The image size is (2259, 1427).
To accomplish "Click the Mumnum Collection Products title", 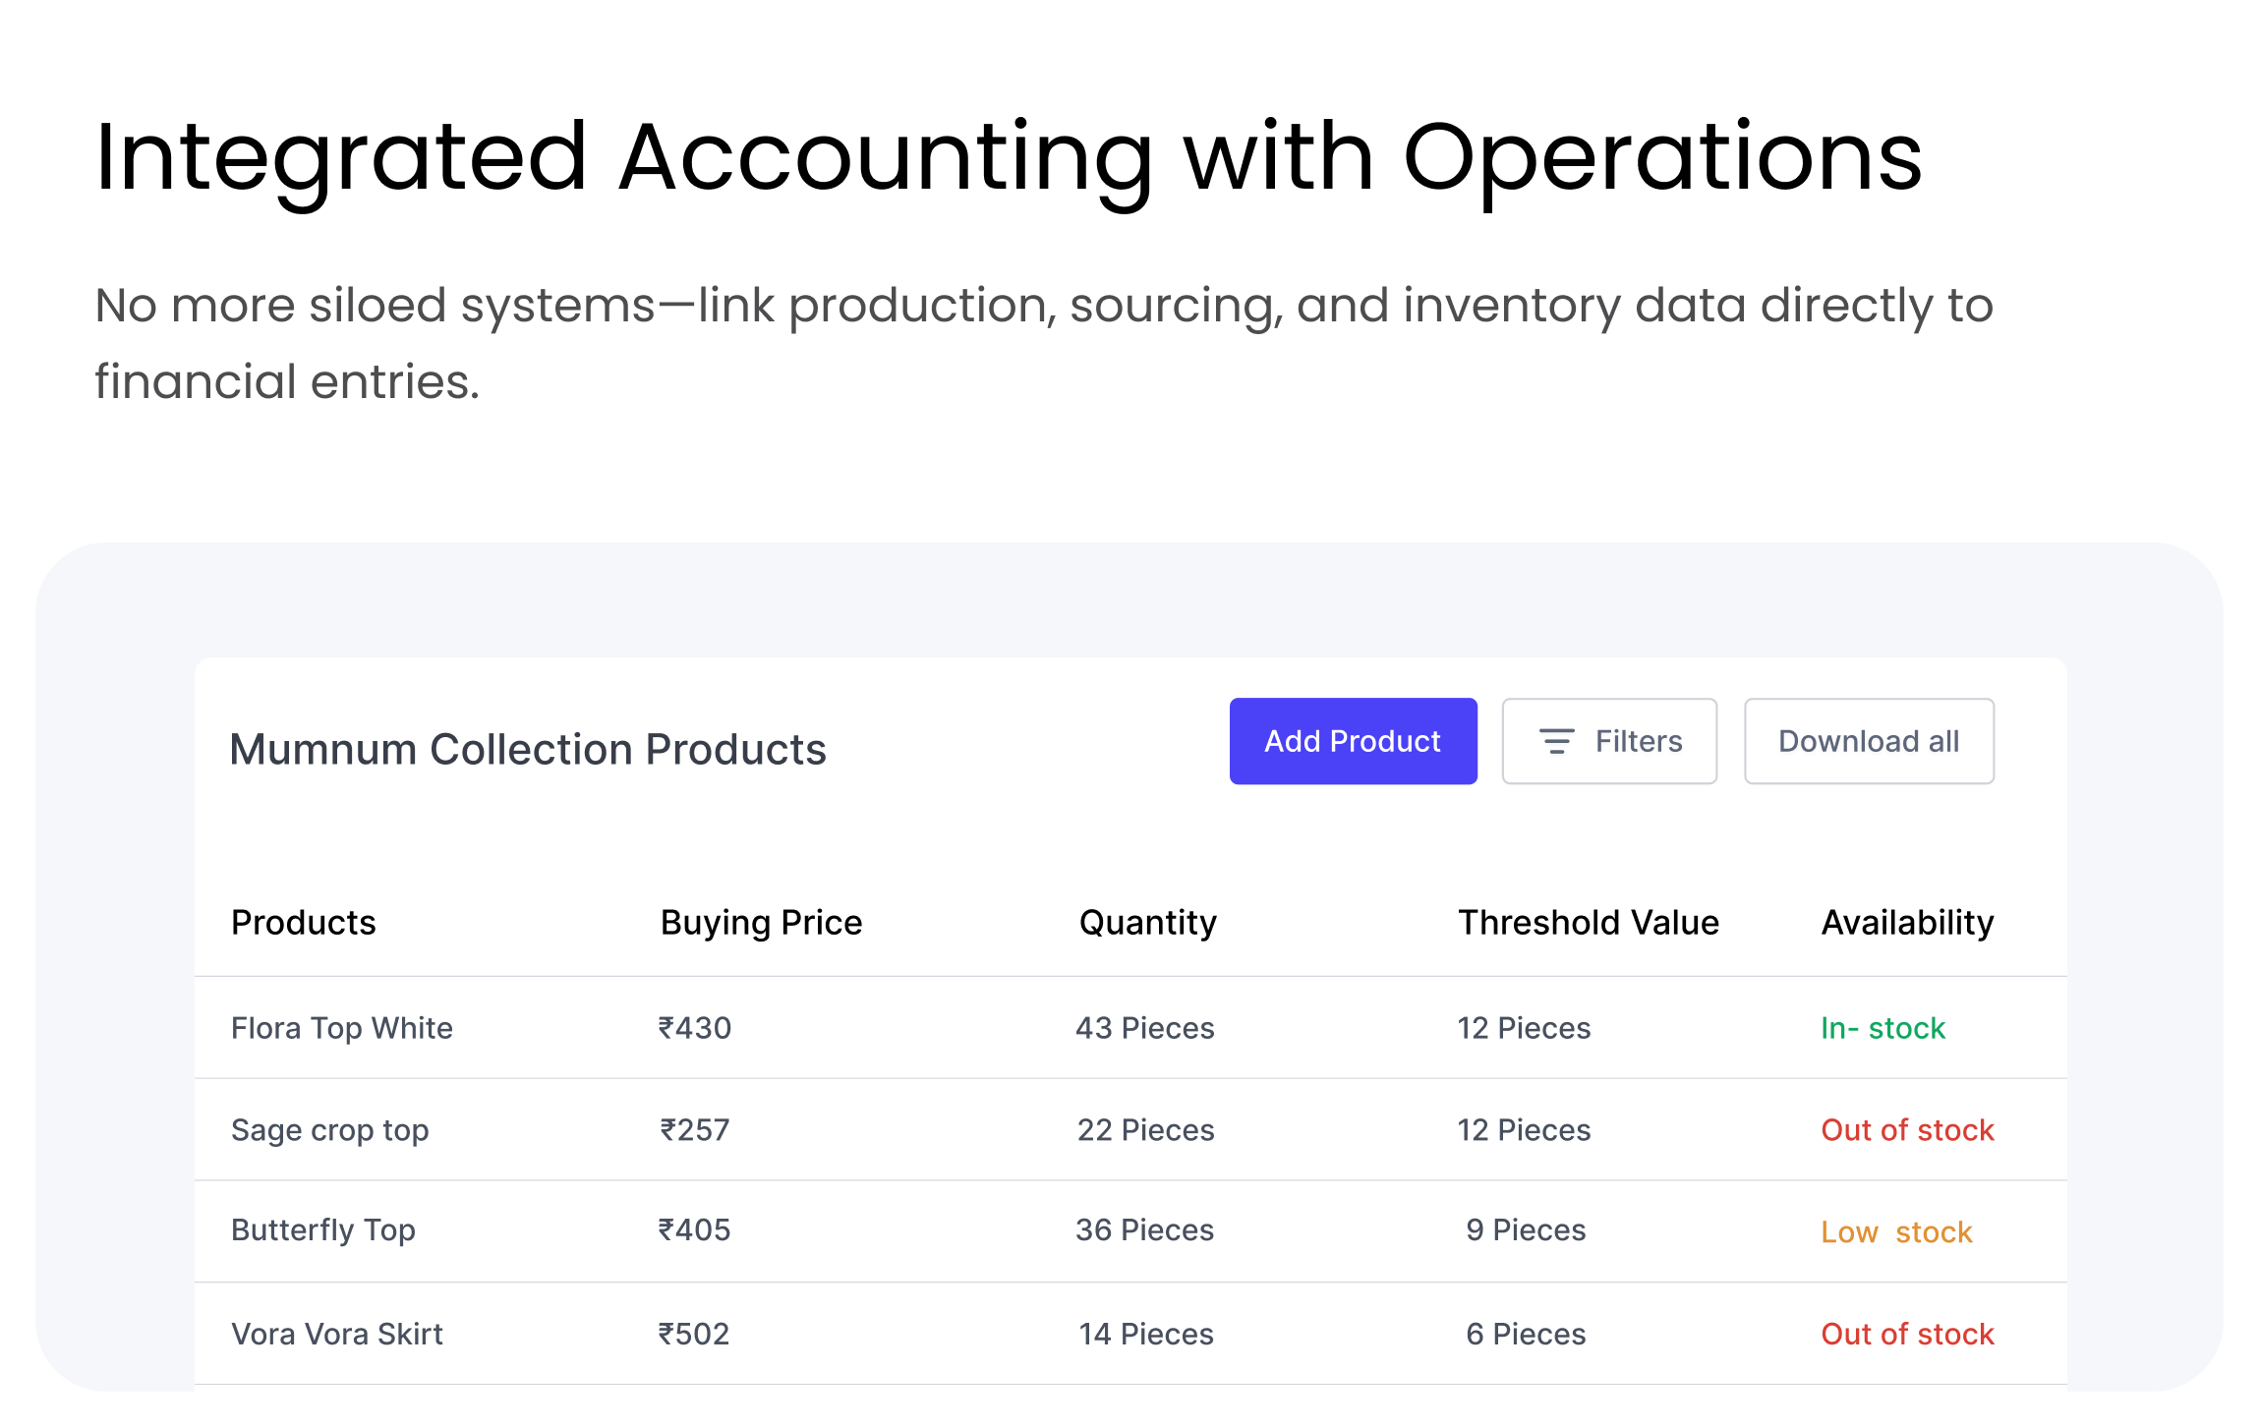I will click(x=527, y=749).
